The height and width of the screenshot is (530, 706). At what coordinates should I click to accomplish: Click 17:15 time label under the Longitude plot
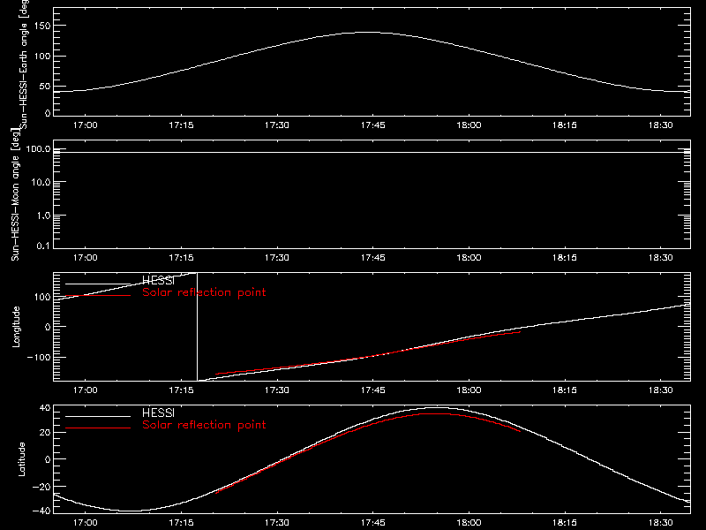point(181,390)
